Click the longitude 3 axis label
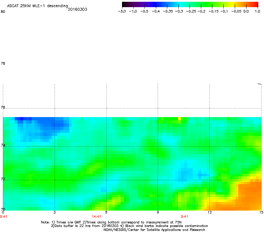The image size is (264, 232). (55, 212)
